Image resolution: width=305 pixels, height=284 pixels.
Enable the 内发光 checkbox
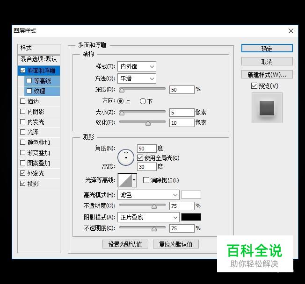[x=22, y=122]
